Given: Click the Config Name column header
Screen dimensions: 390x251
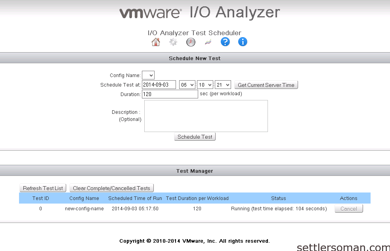Looking at the screenshot, I should [84, 198].
